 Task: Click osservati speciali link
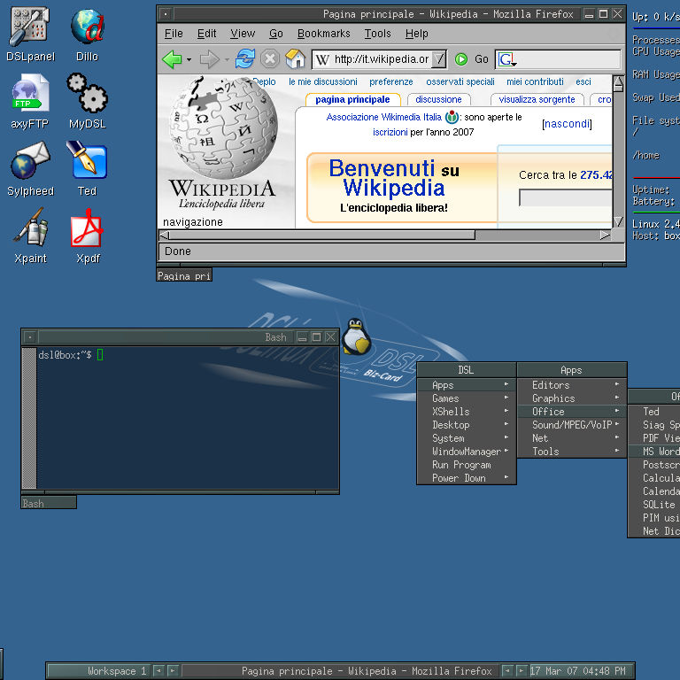tap(460, 81)
